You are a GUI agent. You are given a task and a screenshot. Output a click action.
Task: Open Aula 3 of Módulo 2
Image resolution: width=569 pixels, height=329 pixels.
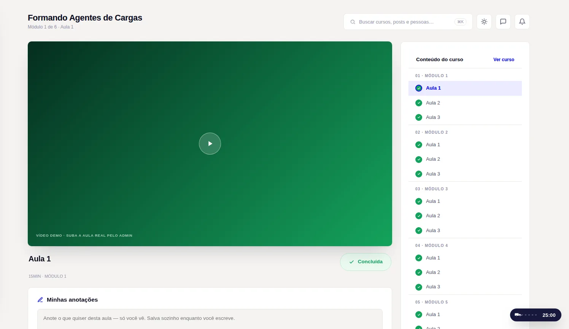click(x=465, y=174)
